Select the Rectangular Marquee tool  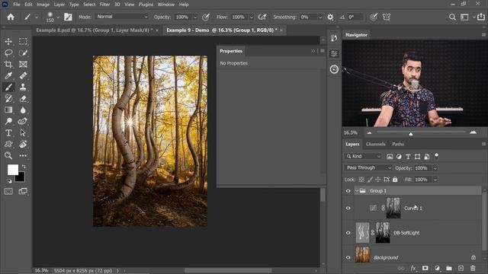click(23, 41)
